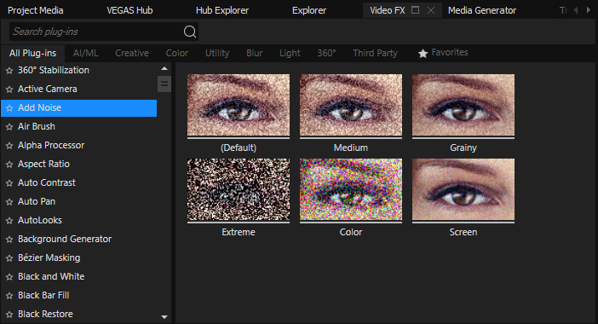Image resolution: width=598 pixels, height=324 pixels.
Task: Mark Air Brush as favorite star
Action: click(x=9, y=127)
